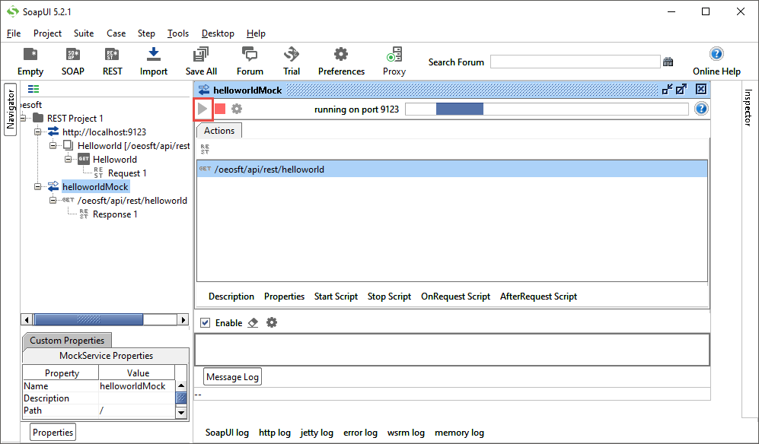Open the Step menu

coord(146,33)
